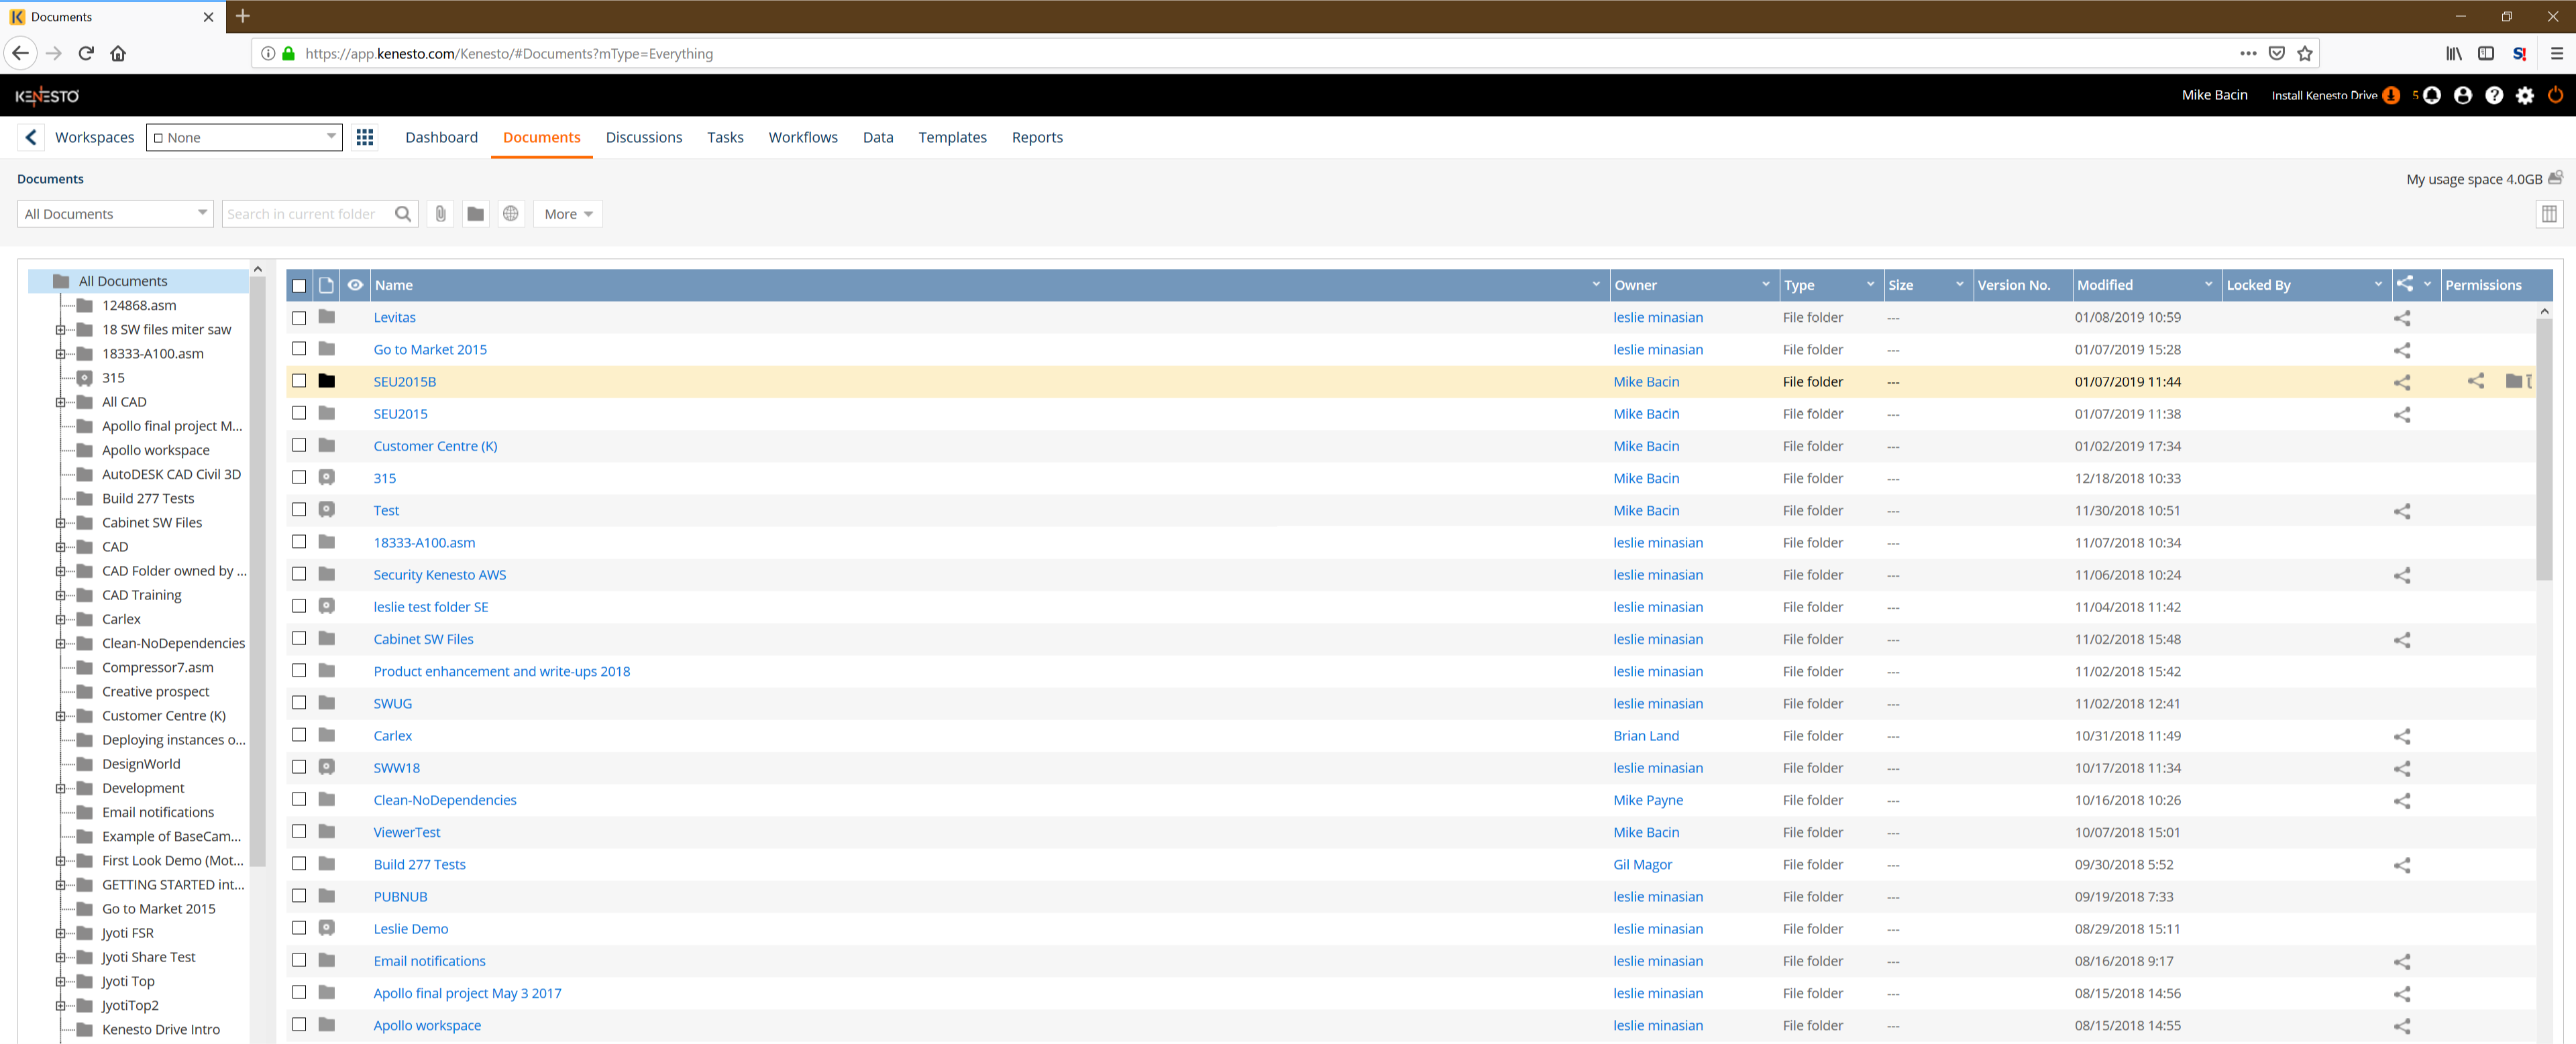Click the folder icon of SEU2015B row
This screenshot has height=1044, width=2576.
tap(327, 381)
